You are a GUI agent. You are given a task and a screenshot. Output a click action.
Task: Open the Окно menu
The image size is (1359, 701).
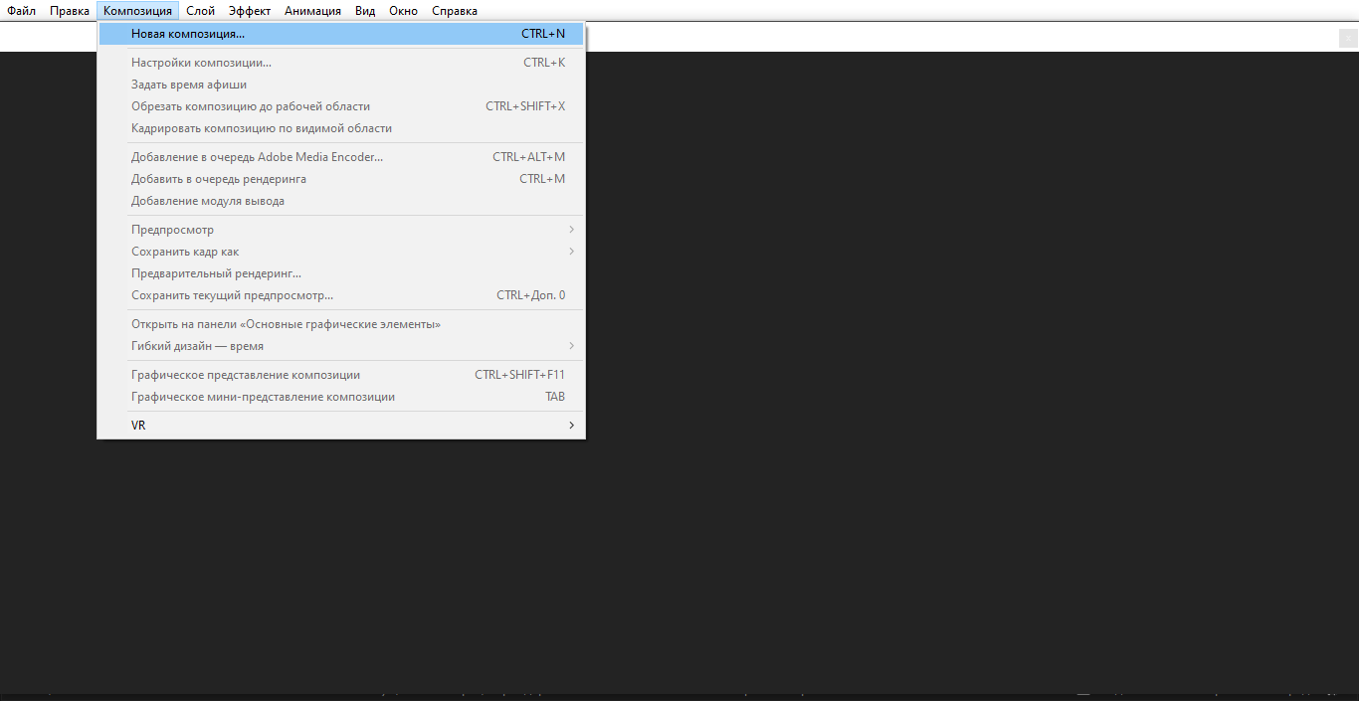[x=403, y=11]
